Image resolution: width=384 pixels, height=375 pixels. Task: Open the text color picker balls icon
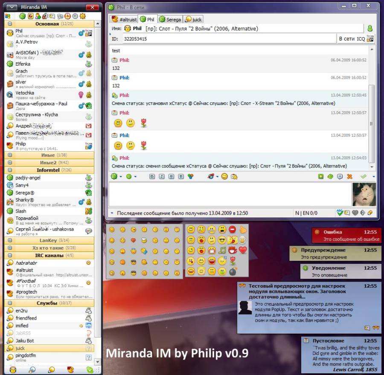(190, 176)
